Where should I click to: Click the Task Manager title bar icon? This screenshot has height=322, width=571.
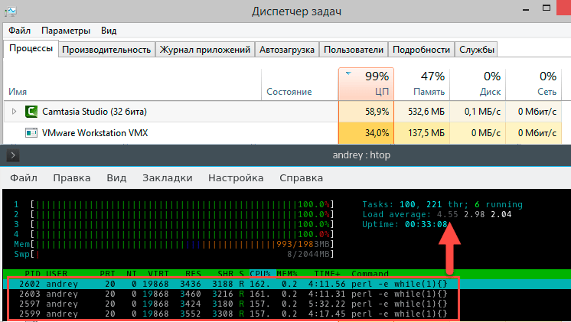click(x=11, y=11)
